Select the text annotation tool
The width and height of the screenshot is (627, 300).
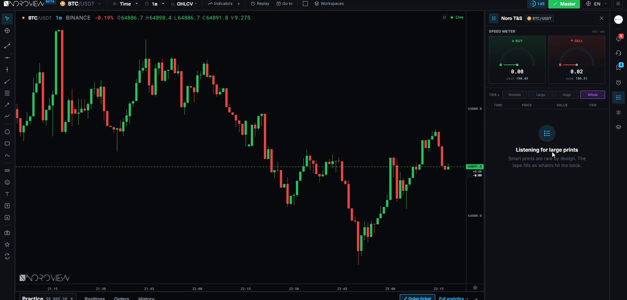click(x=7, y=194)
